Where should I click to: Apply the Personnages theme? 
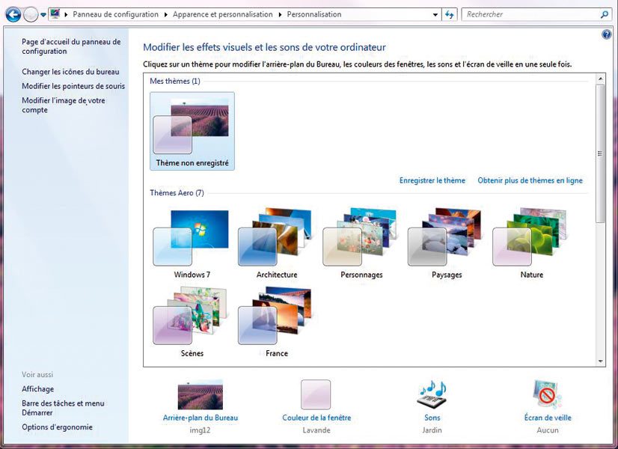tap(361, 244)
